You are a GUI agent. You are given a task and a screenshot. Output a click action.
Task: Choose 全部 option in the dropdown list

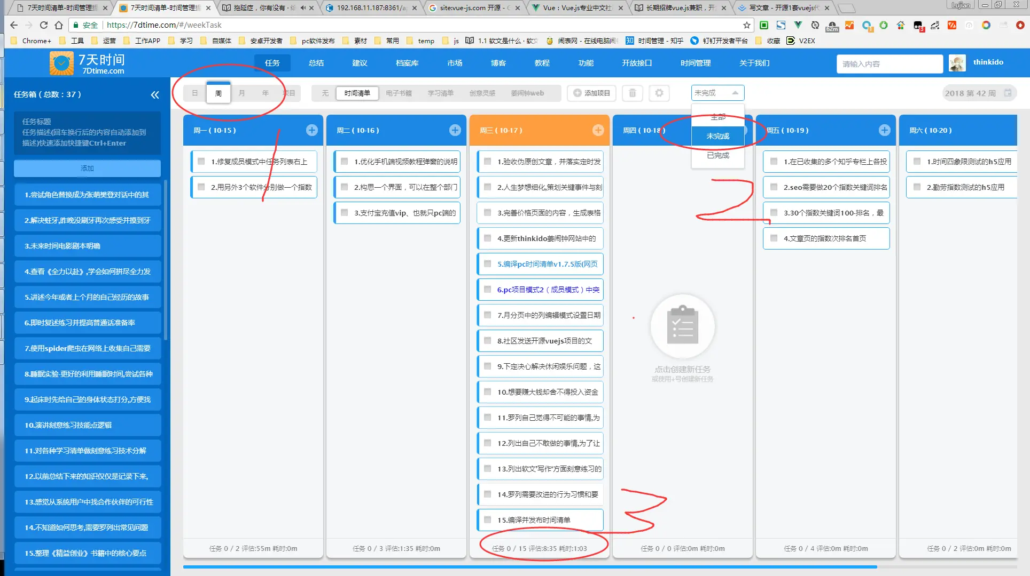click(x=717, y=117)
